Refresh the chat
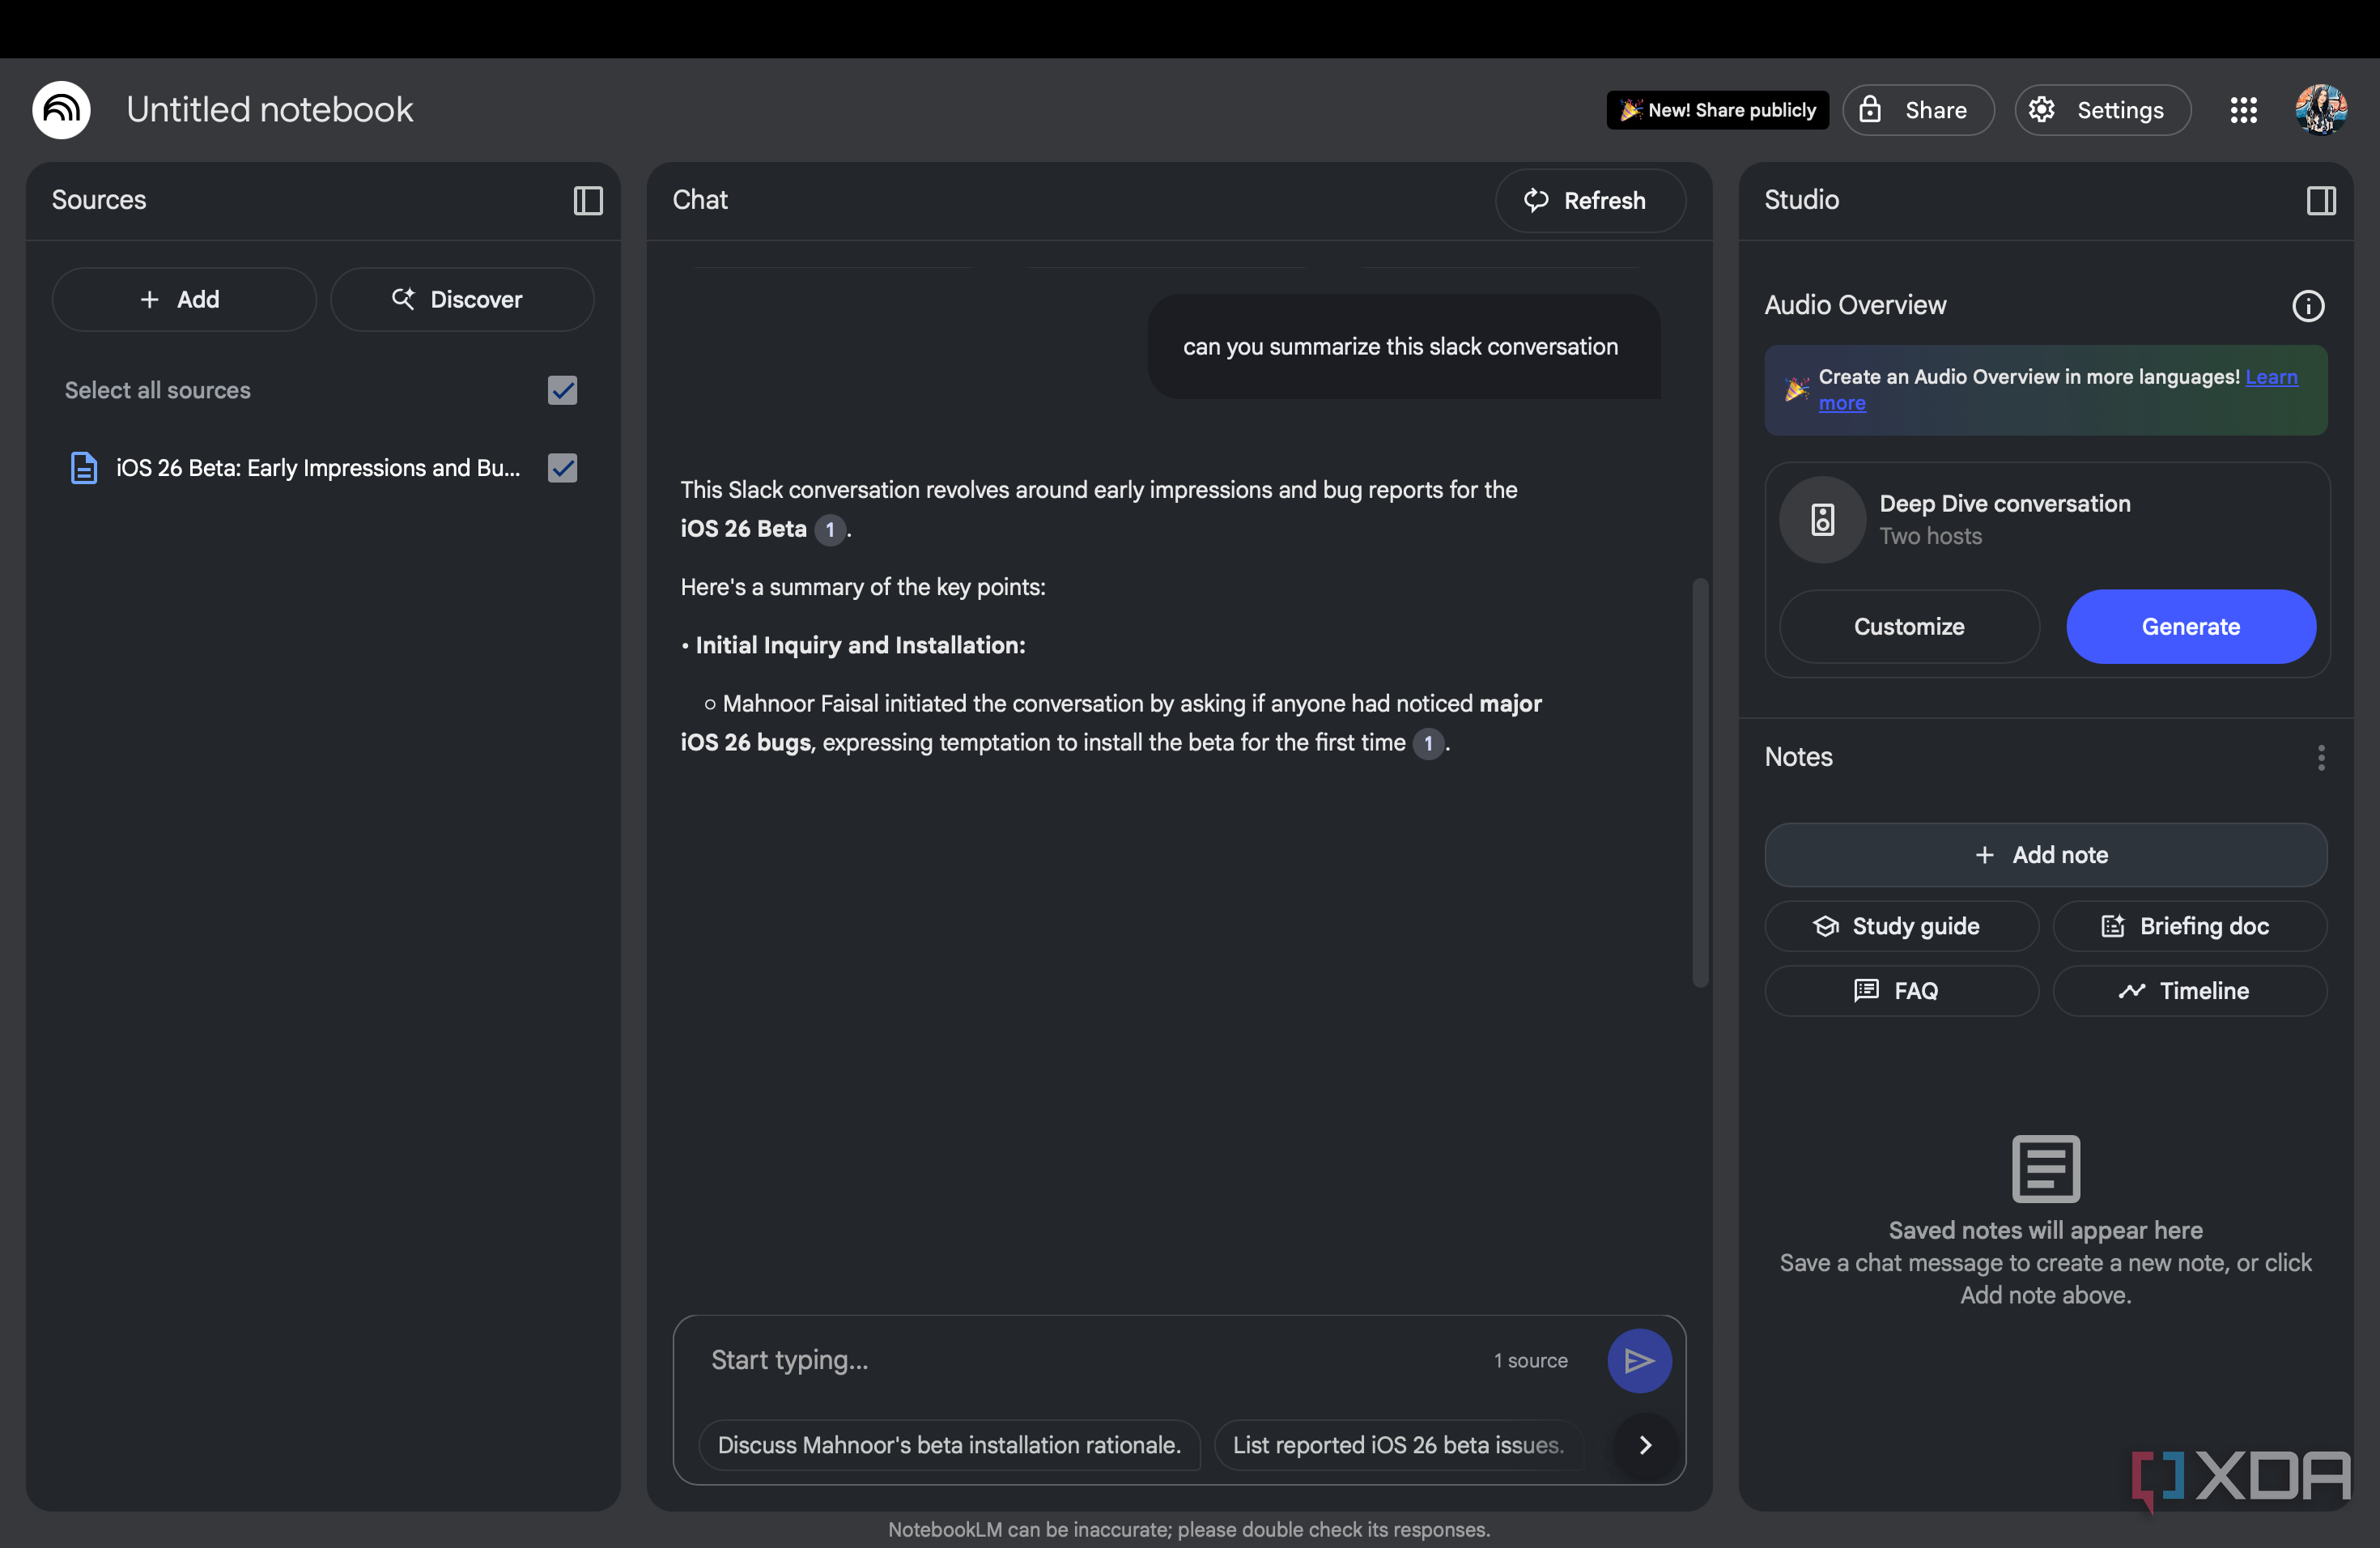Viewport: 2380px width, 1548px height. [x=1589, y=201]
